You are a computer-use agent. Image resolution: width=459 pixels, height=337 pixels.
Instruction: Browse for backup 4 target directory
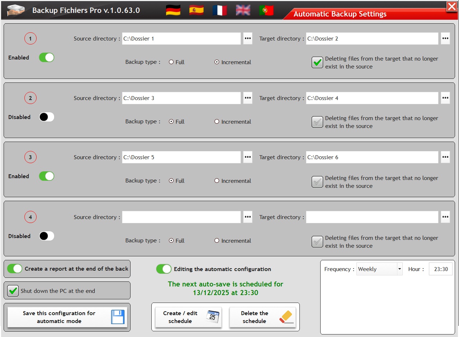tap(445, 217)
